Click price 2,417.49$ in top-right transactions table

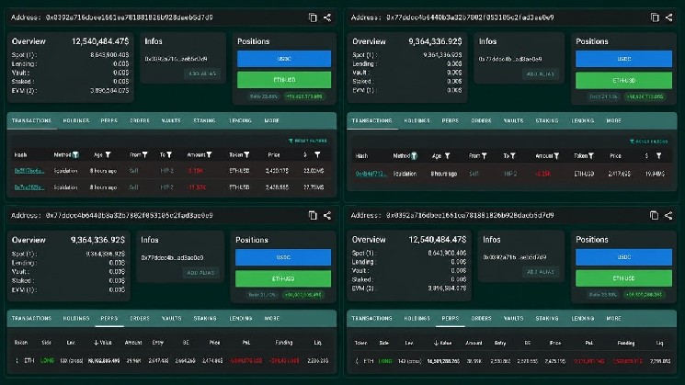(620, 174)
